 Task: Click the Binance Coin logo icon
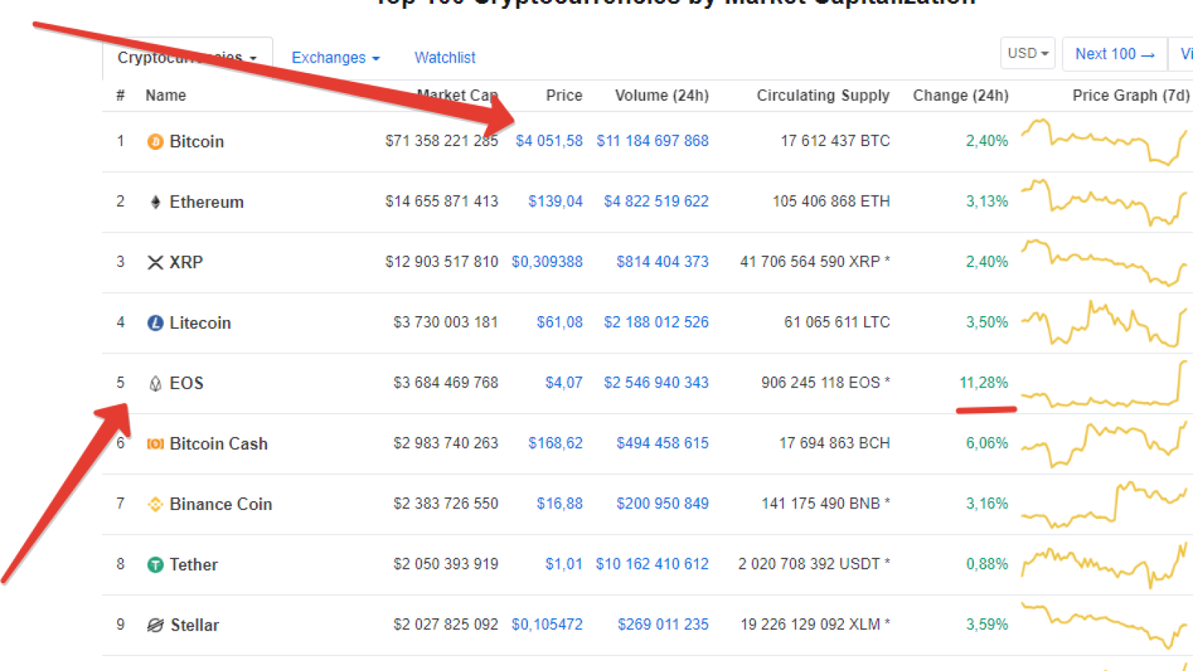(x=155, y=504)
